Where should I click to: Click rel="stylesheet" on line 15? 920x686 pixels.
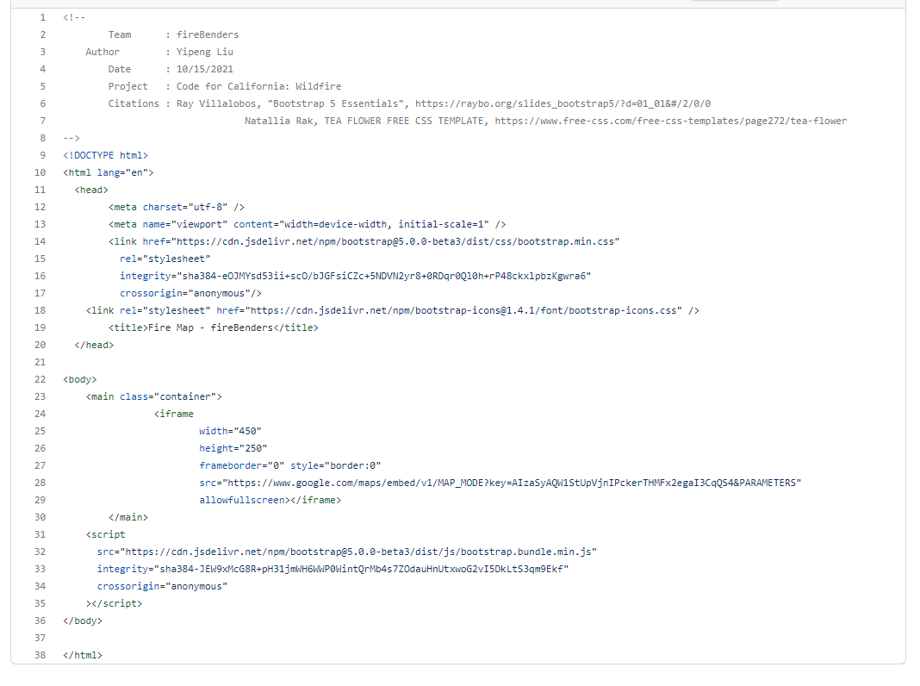(x=165, y=259)
